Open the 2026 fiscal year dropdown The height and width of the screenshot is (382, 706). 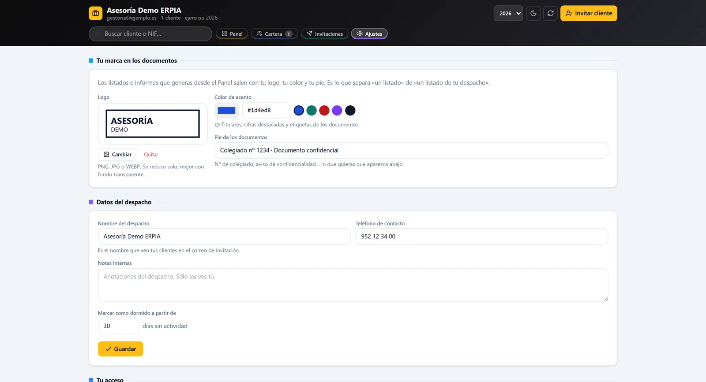click(508, 13)
